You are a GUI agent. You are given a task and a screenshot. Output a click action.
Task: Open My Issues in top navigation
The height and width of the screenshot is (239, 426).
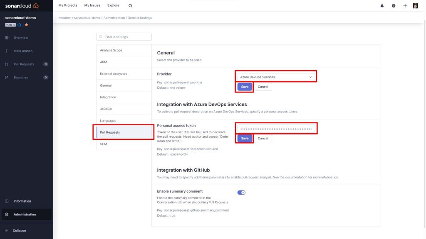tap(92, 5)
